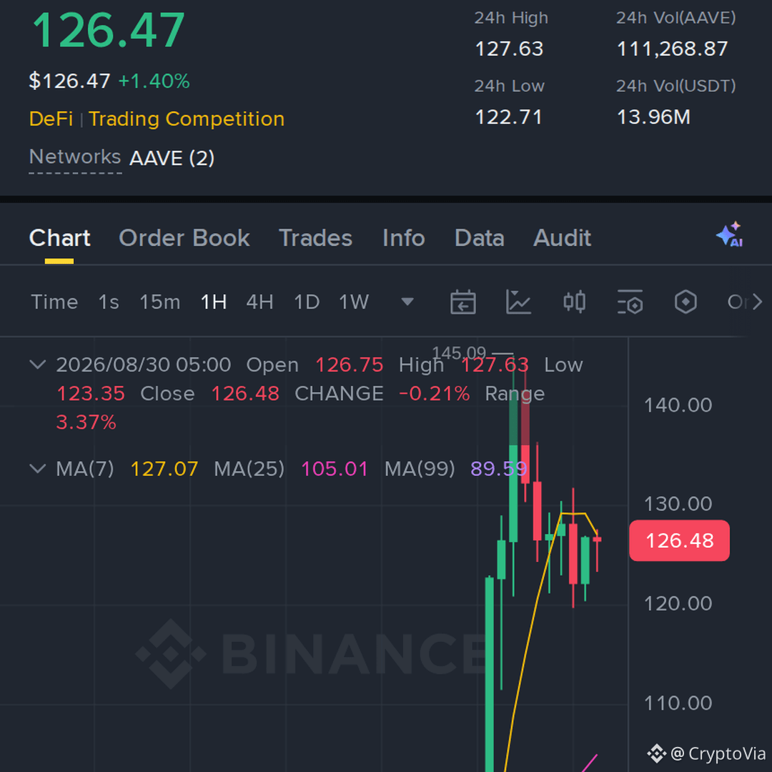772x772 pixels.
Task: Click the Networks label
Action: [x=75, y=157]
